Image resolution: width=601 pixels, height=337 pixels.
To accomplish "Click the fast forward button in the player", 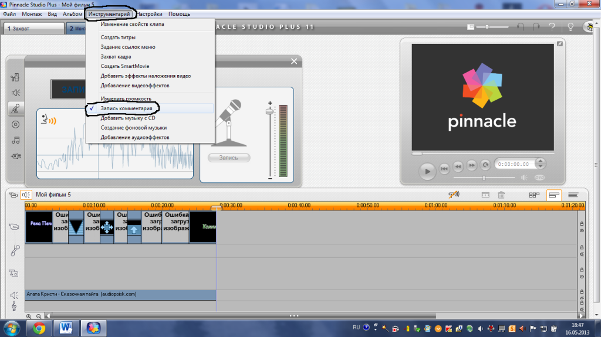I will tap(472, 165).
